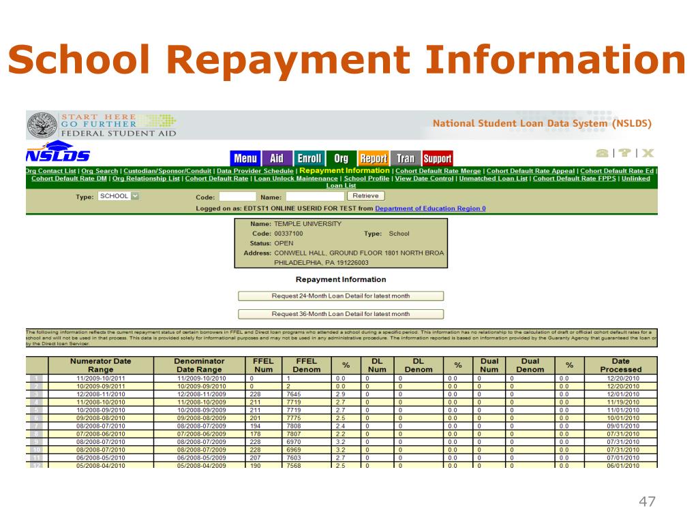The image size is (698, 523).
Task: Click the Code input field
Action: (x=237, y=196)
